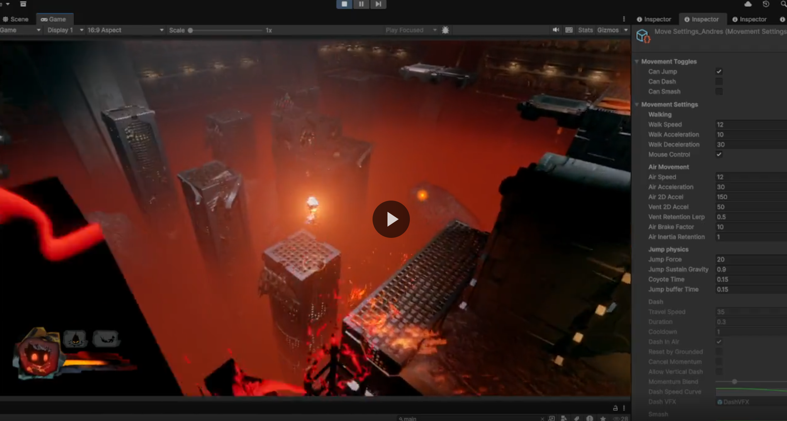
Task: Open the cloud services icon
Action: tap(748, 4)
